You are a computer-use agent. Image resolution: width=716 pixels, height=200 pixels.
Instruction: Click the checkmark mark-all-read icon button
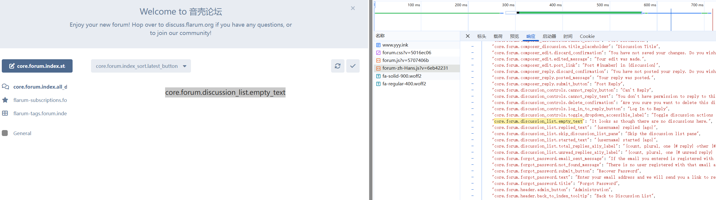pos(353,66)
